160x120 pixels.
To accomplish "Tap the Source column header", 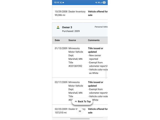I will (72, 40).
